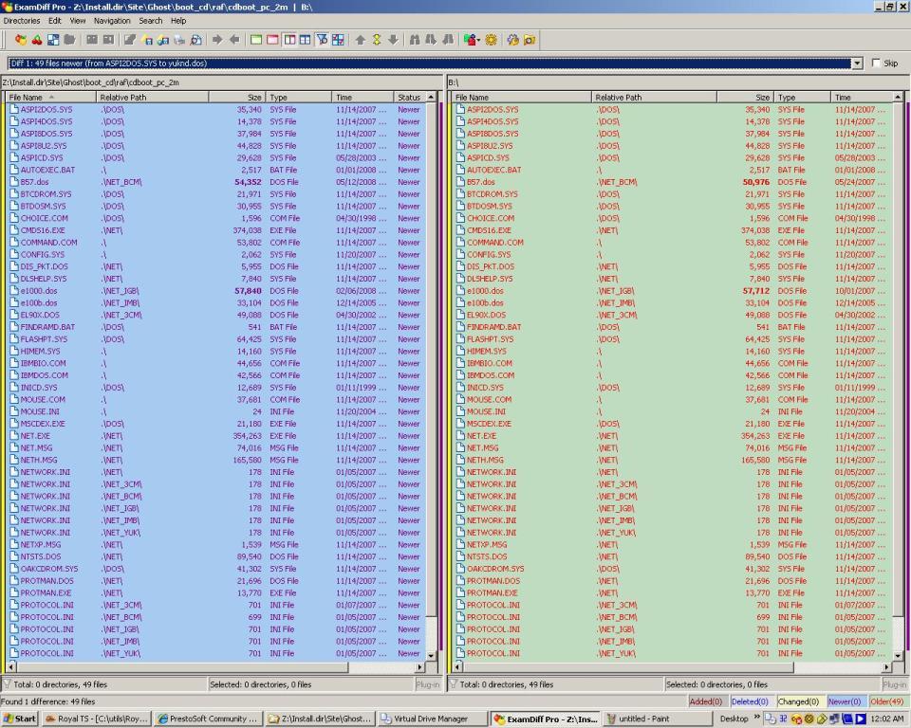Open the Navigation menu

pyautogui.click(x=112, y=21)
